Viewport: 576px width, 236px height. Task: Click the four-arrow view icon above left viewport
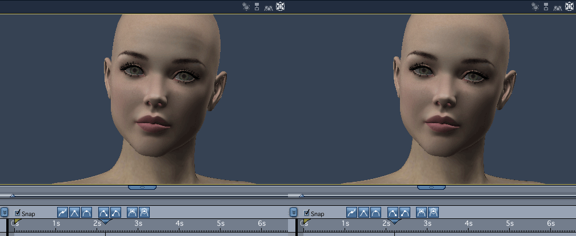click(x=280, y=6)
